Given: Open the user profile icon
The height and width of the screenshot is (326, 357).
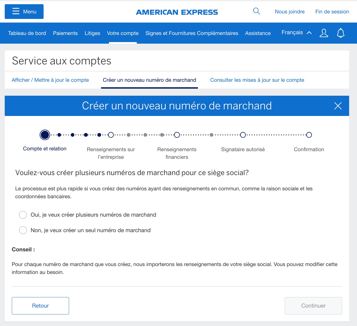Looking at the screenshot, I should 324,33.
